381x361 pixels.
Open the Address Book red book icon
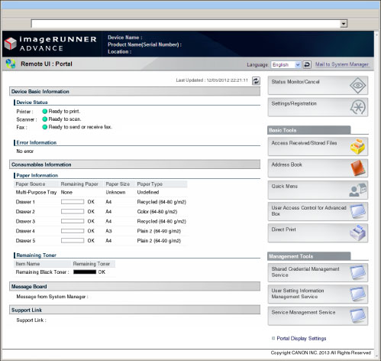pos(358,167)
